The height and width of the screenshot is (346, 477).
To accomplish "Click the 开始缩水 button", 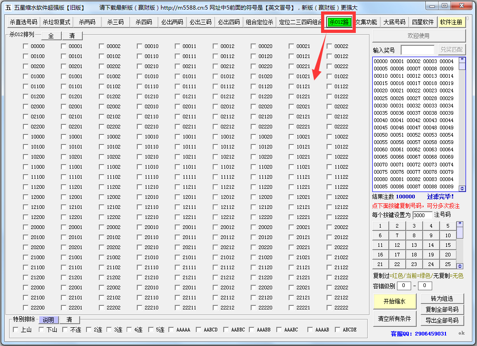I will coord(394,301).
